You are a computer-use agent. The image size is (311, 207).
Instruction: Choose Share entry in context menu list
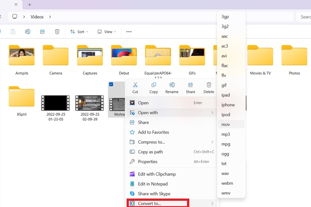point(171,122)
